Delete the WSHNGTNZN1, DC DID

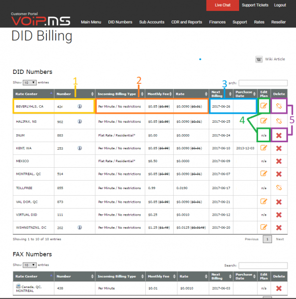click(279, 228)
